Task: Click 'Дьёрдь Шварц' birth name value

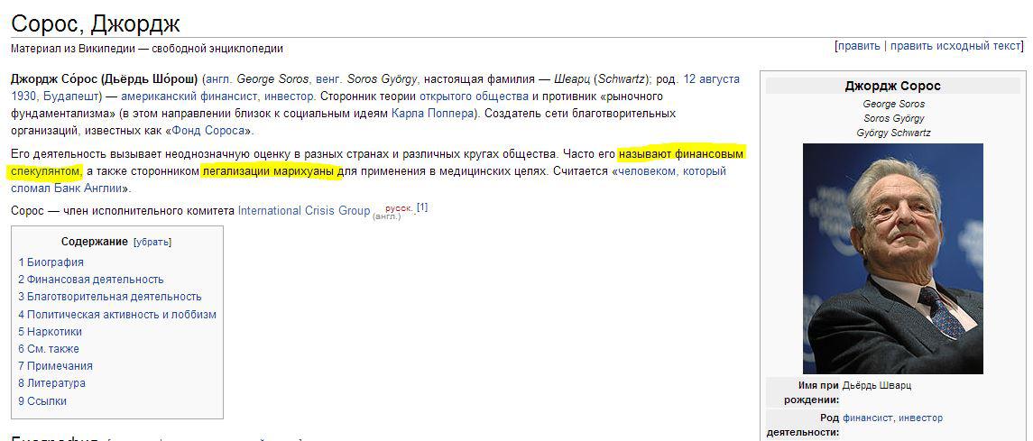Action: (877, 386)
